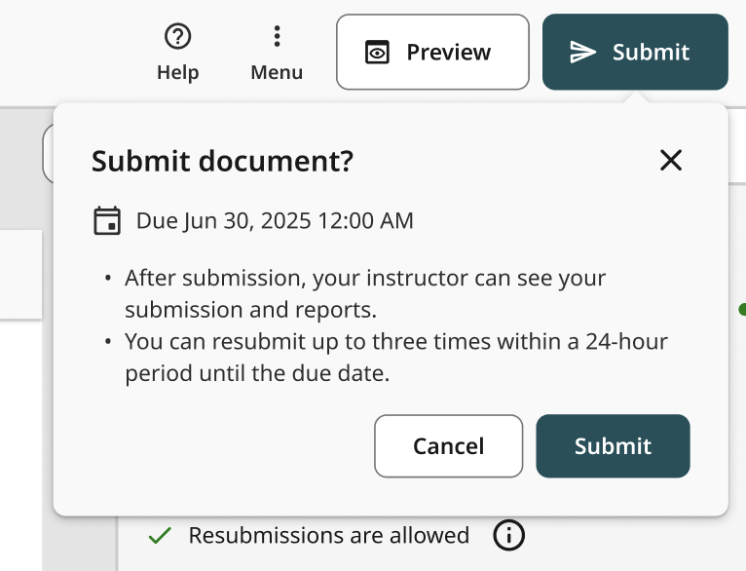
Task: Click the "Submit document?" heading
Action: pos(222,162)
